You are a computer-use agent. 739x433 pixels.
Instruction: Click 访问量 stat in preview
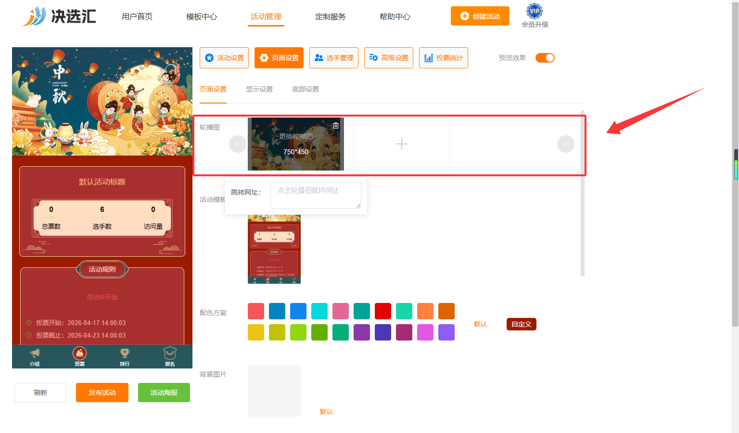coord(153,218)
